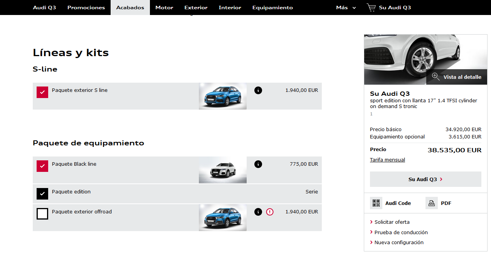Image resolution: width=491 pixels, height=253 pixels.
Task: Go to Audi Q3 nav item
Action: [x=44, y=7]
